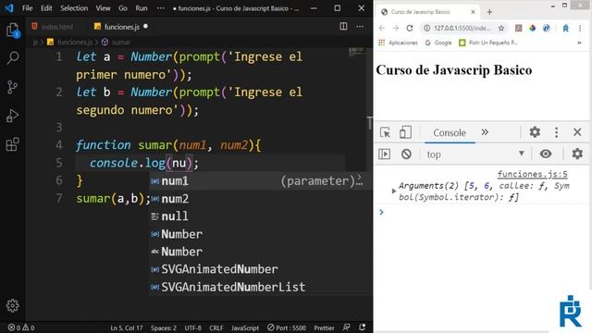Change encoding via UTF-8 status item
Viewport: 592px width, 333px height.
193,327
